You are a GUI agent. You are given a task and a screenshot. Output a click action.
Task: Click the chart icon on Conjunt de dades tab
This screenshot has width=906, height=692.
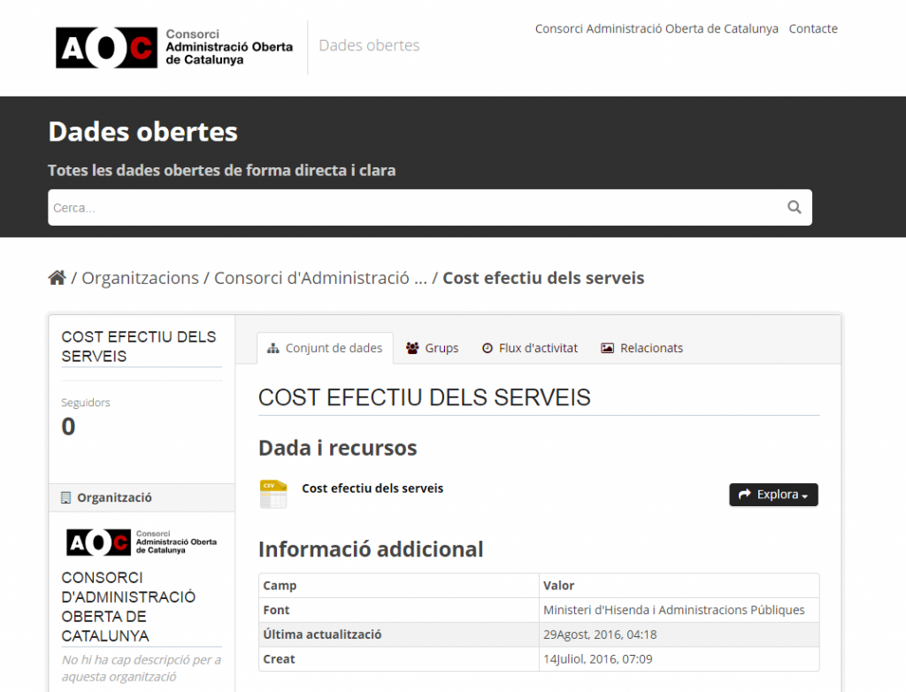pyautogui.click(x=273, y=348)
